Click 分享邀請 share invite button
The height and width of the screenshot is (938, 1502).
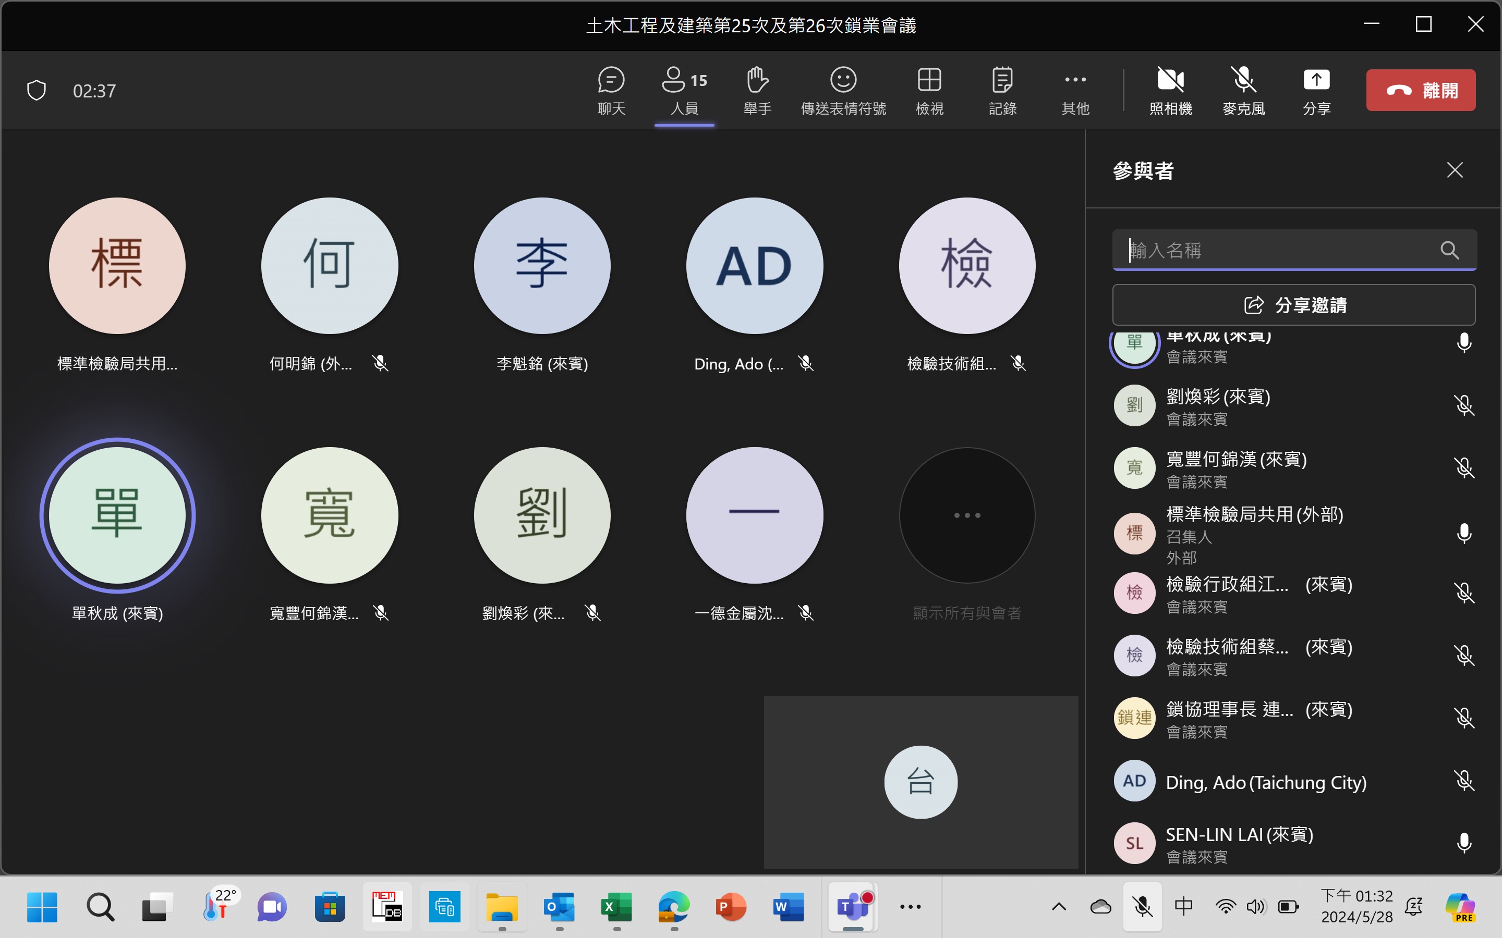pos(1294,305)
